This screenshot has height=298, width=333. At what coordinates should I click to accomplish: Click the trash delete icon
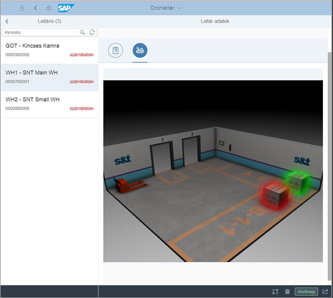tap(287, 291)
